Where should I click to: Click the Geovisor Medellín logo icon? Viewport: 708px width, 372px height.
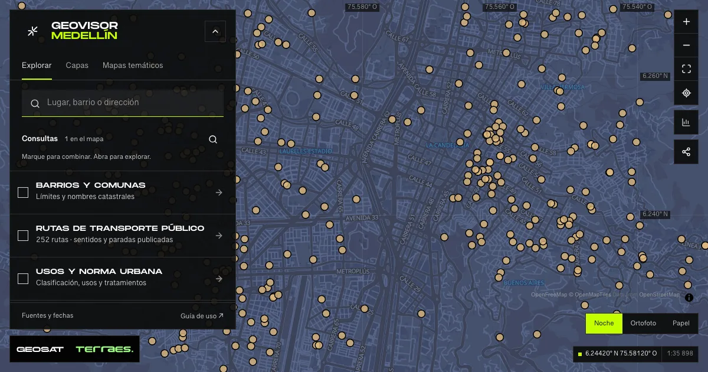[x=33, y=31]
